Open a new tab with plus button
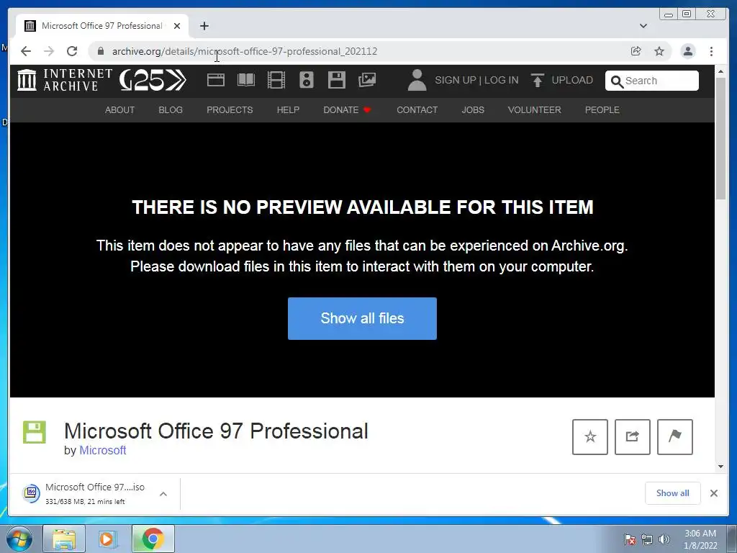 [x=204, y=26]
